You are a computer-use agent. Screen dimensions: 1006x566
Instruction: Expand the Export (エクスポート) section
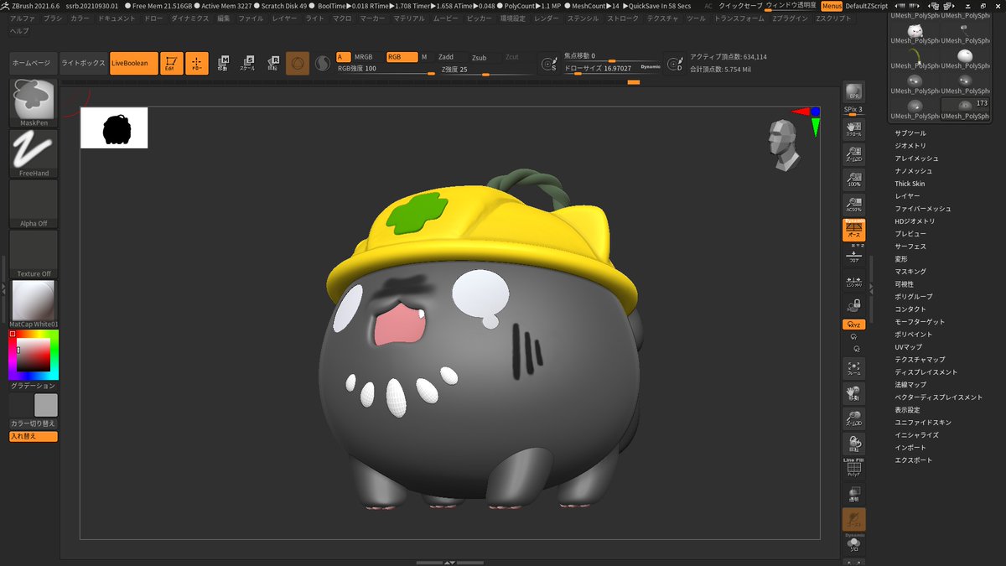pyautogui.click(x=913, y=460)
